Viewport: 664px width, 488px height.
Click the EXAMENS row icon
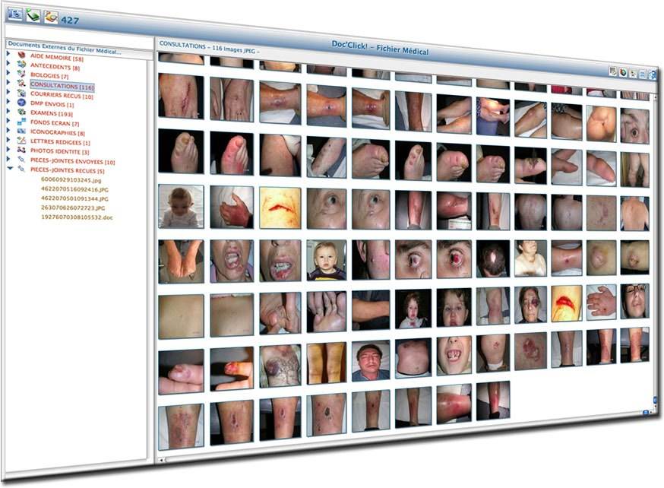click(x=21, y=112)
